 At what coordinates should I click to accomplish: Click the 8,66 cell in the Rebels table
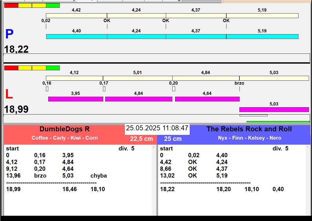[166, 169]
